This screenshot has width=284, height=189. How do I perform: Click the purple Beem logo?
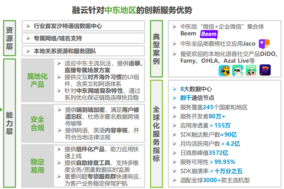tap(209, 34)
